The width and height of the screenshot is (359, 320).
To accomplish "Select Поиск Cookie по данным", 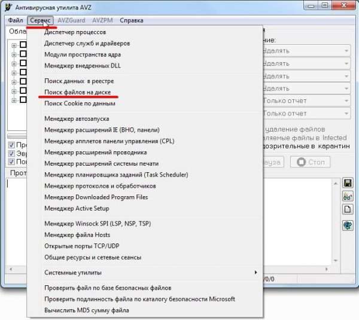I will [80, 103].
